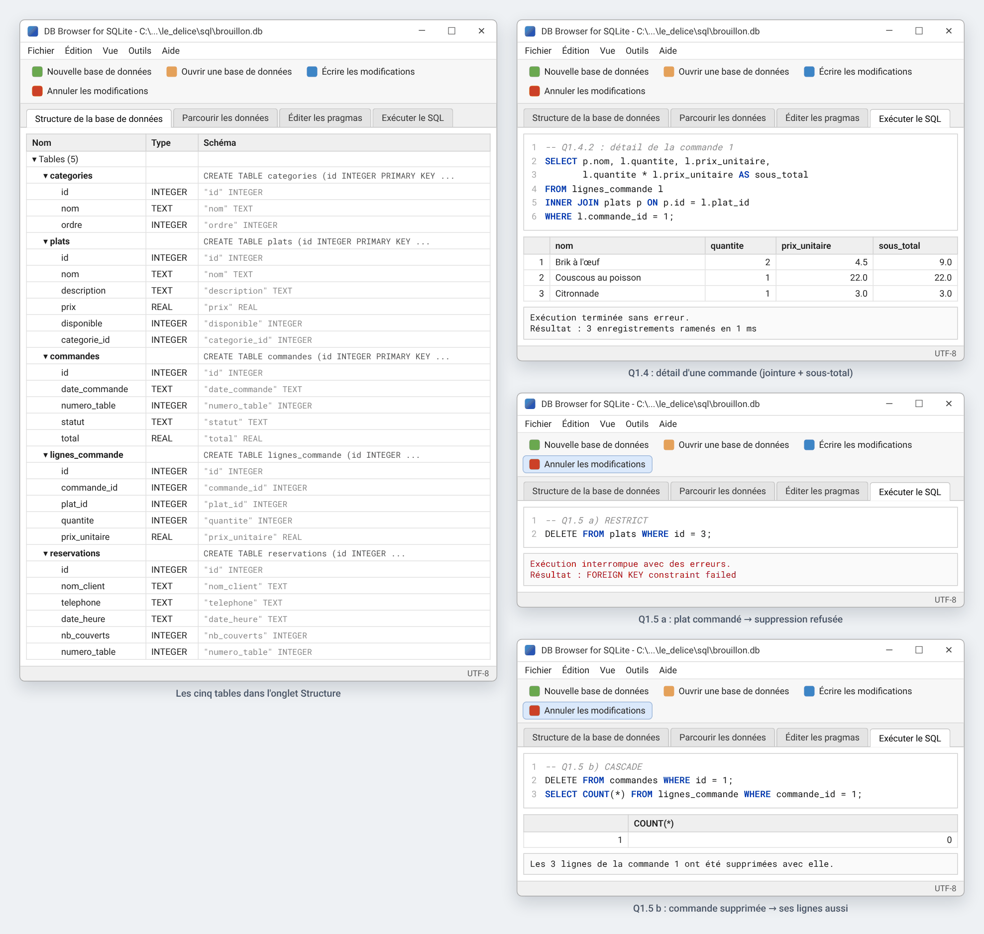This screenshot has width=984, height=934.
Task: Click 'nb_couverts' row under reservations
Action: 258,636
